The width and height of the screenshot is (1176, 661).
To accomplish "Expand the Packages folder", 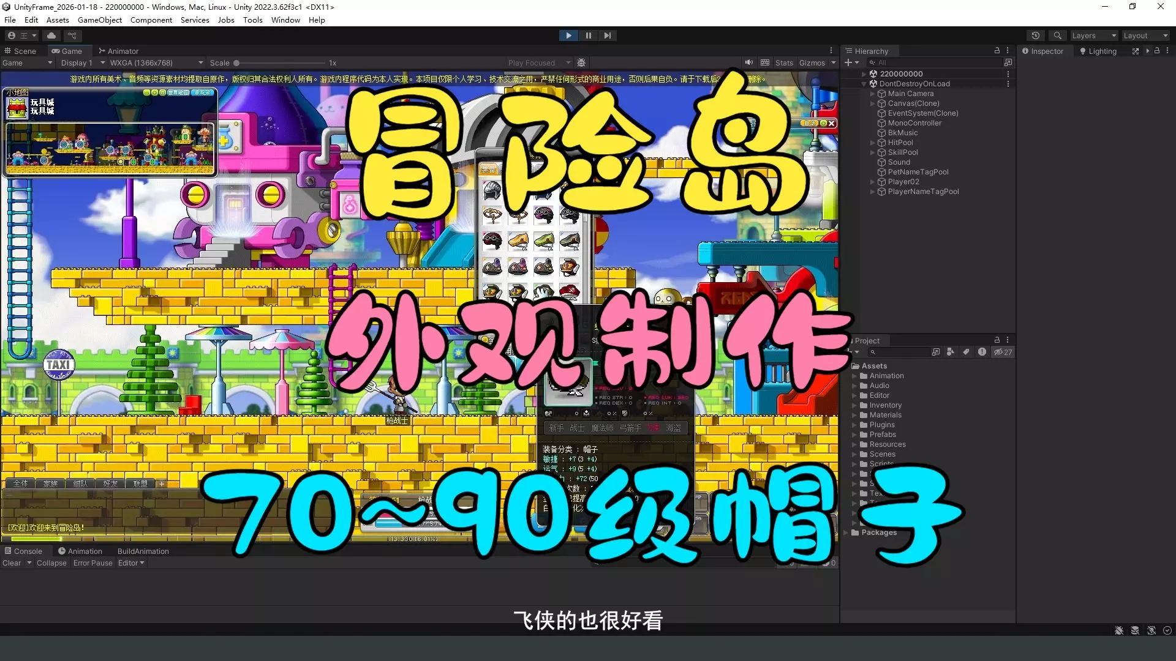I will [x=846, y=532].
